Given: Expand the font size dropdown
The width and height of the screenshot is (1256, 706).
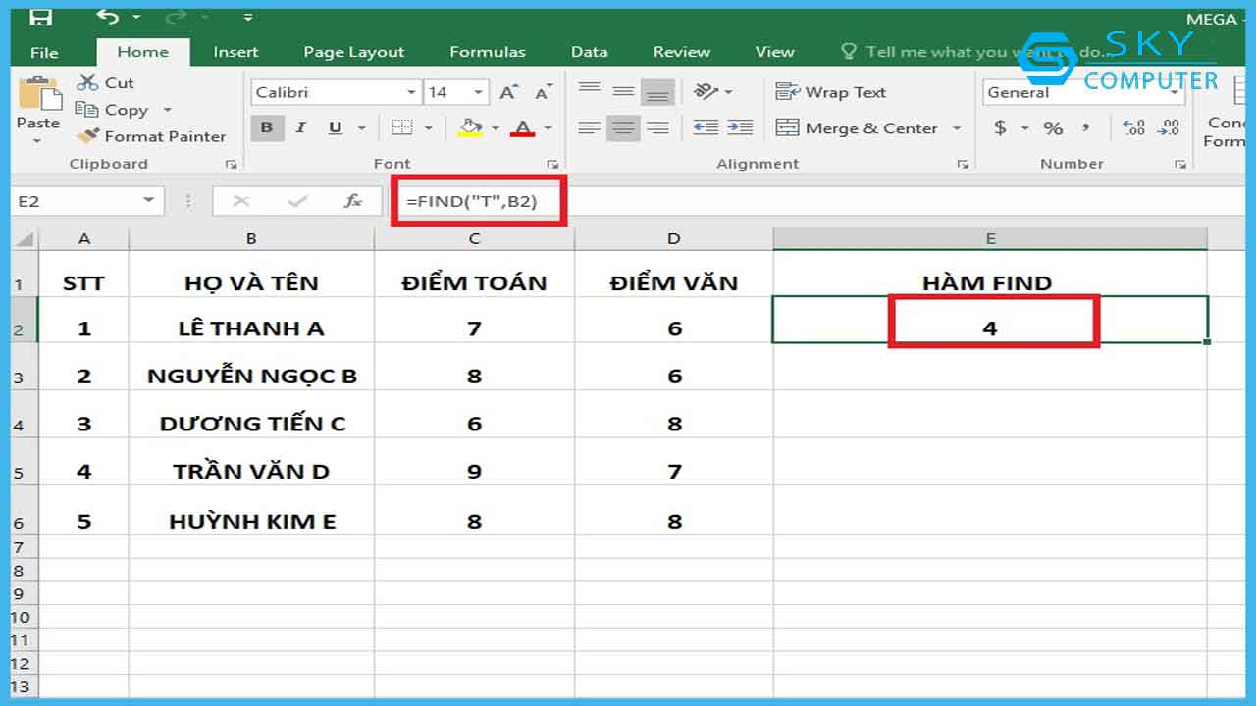Looking at the screenshot, I should 479,92.
